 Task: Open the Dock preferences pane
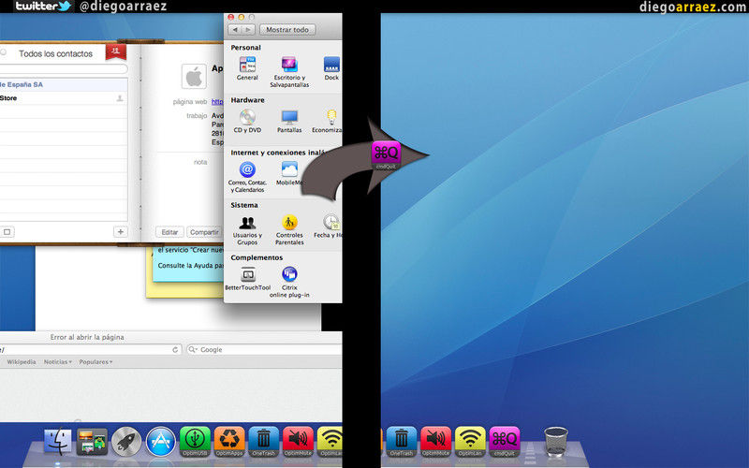[x=331, y=68]
